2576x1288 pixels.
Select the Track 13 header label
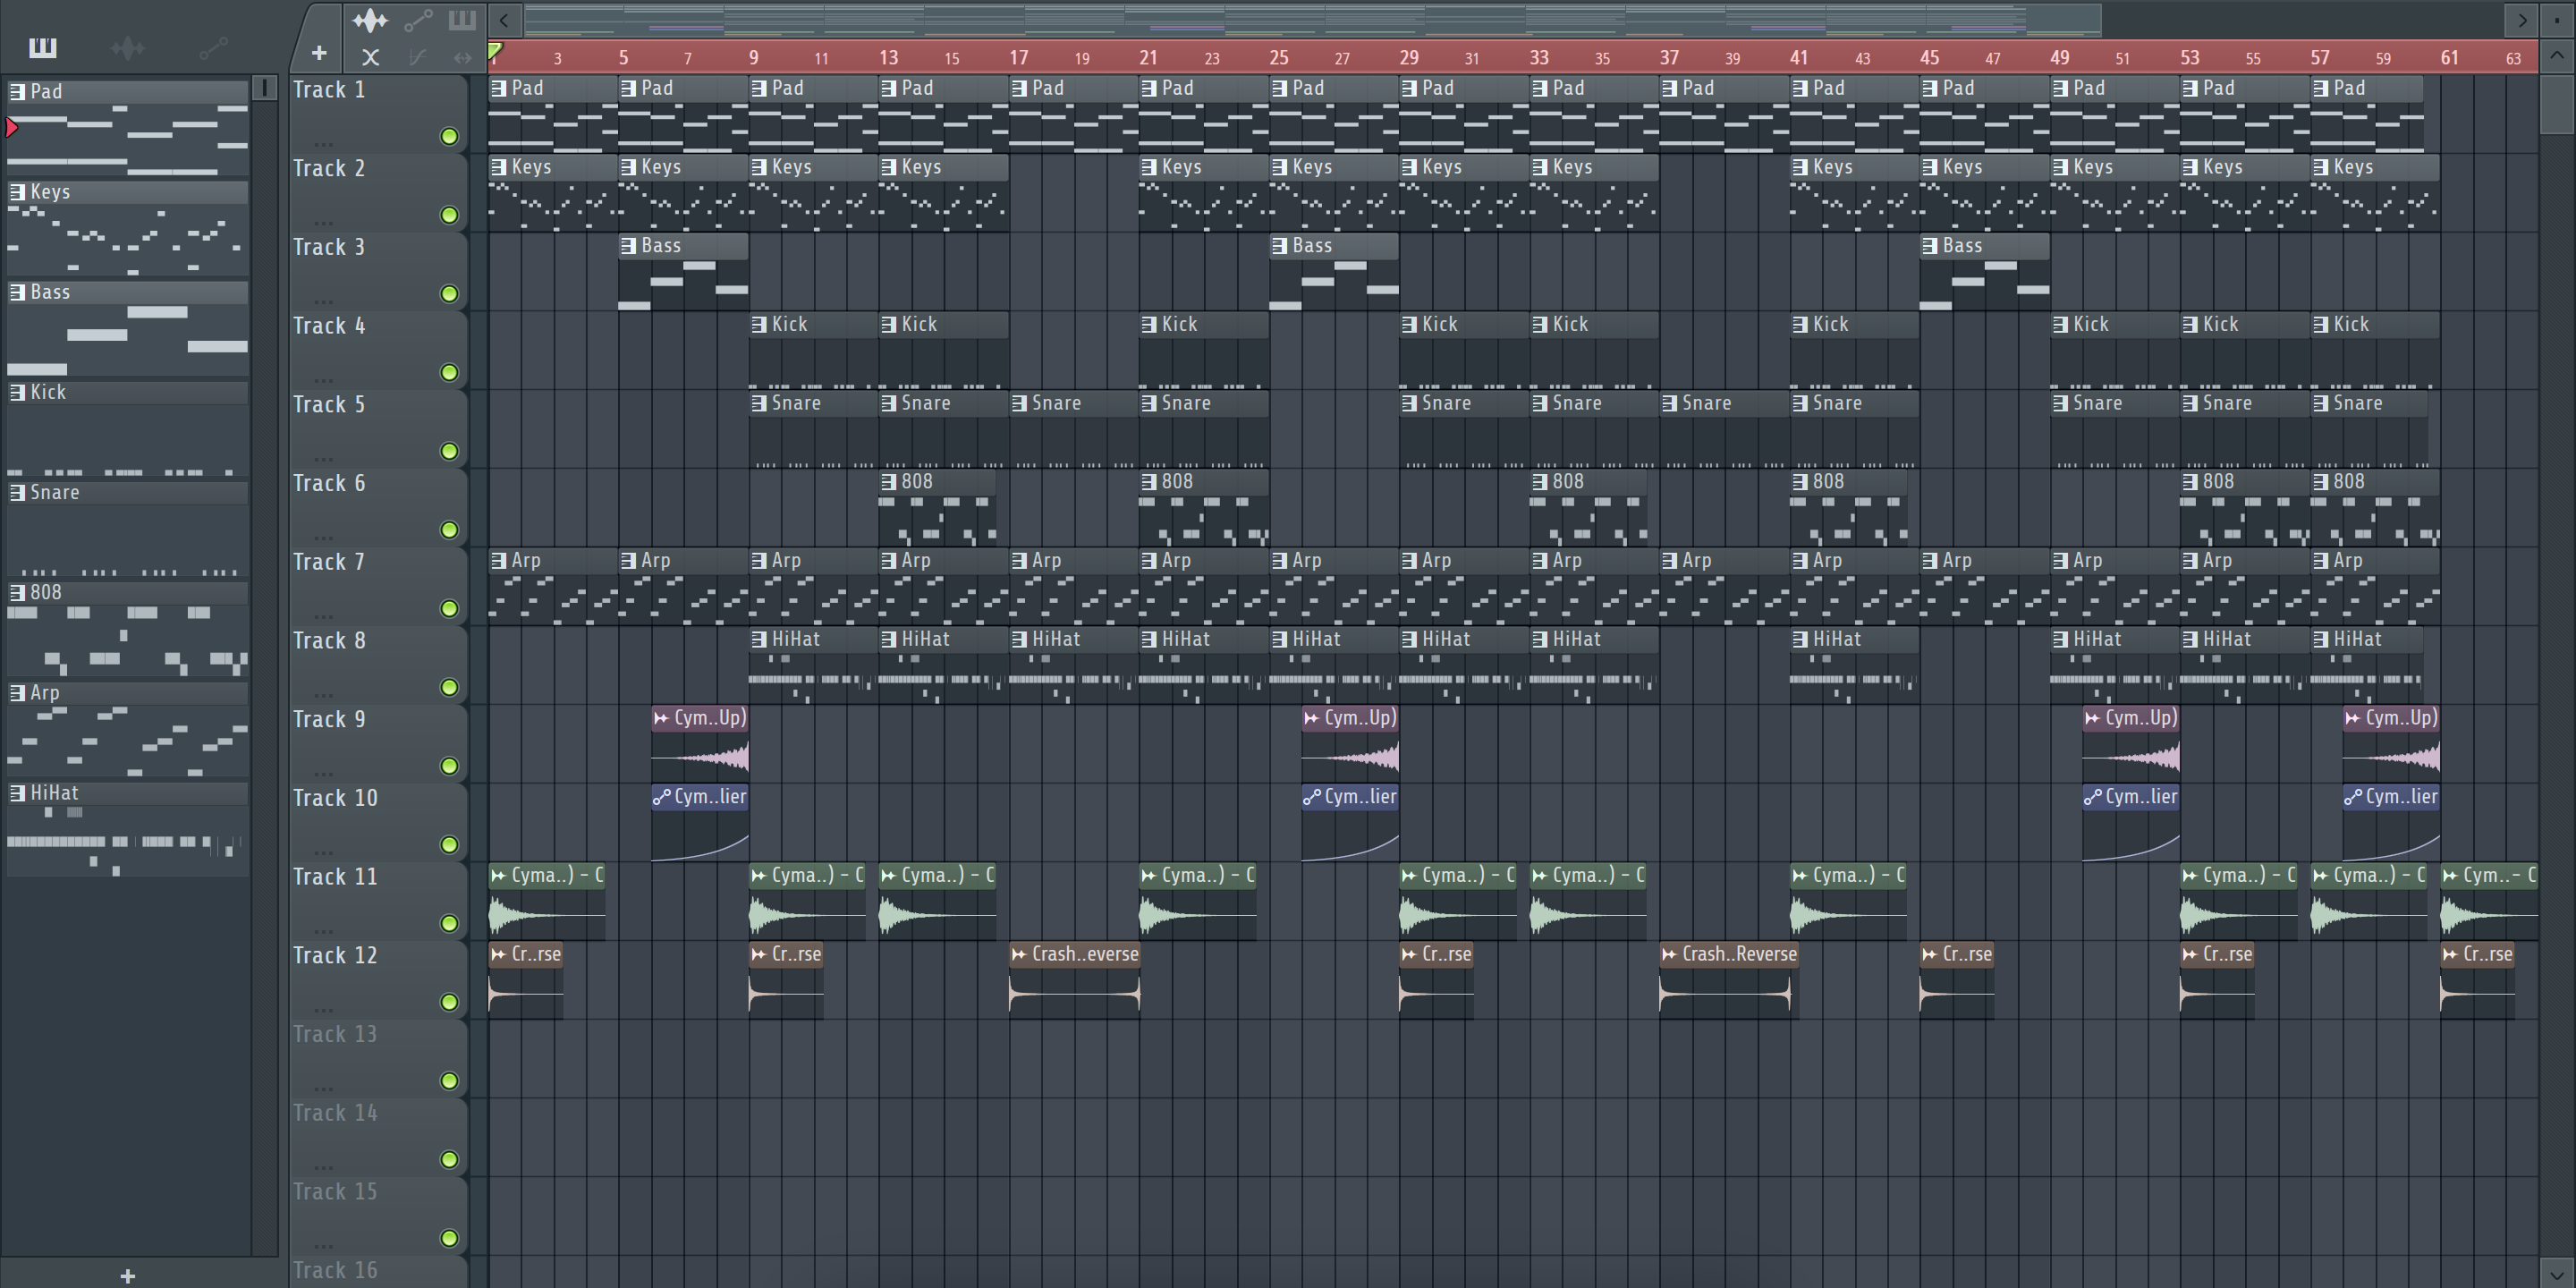(x=335, y=1034)
